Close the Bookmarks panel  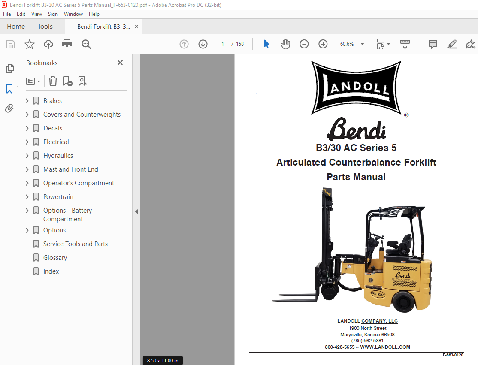(x=120, y=63)
